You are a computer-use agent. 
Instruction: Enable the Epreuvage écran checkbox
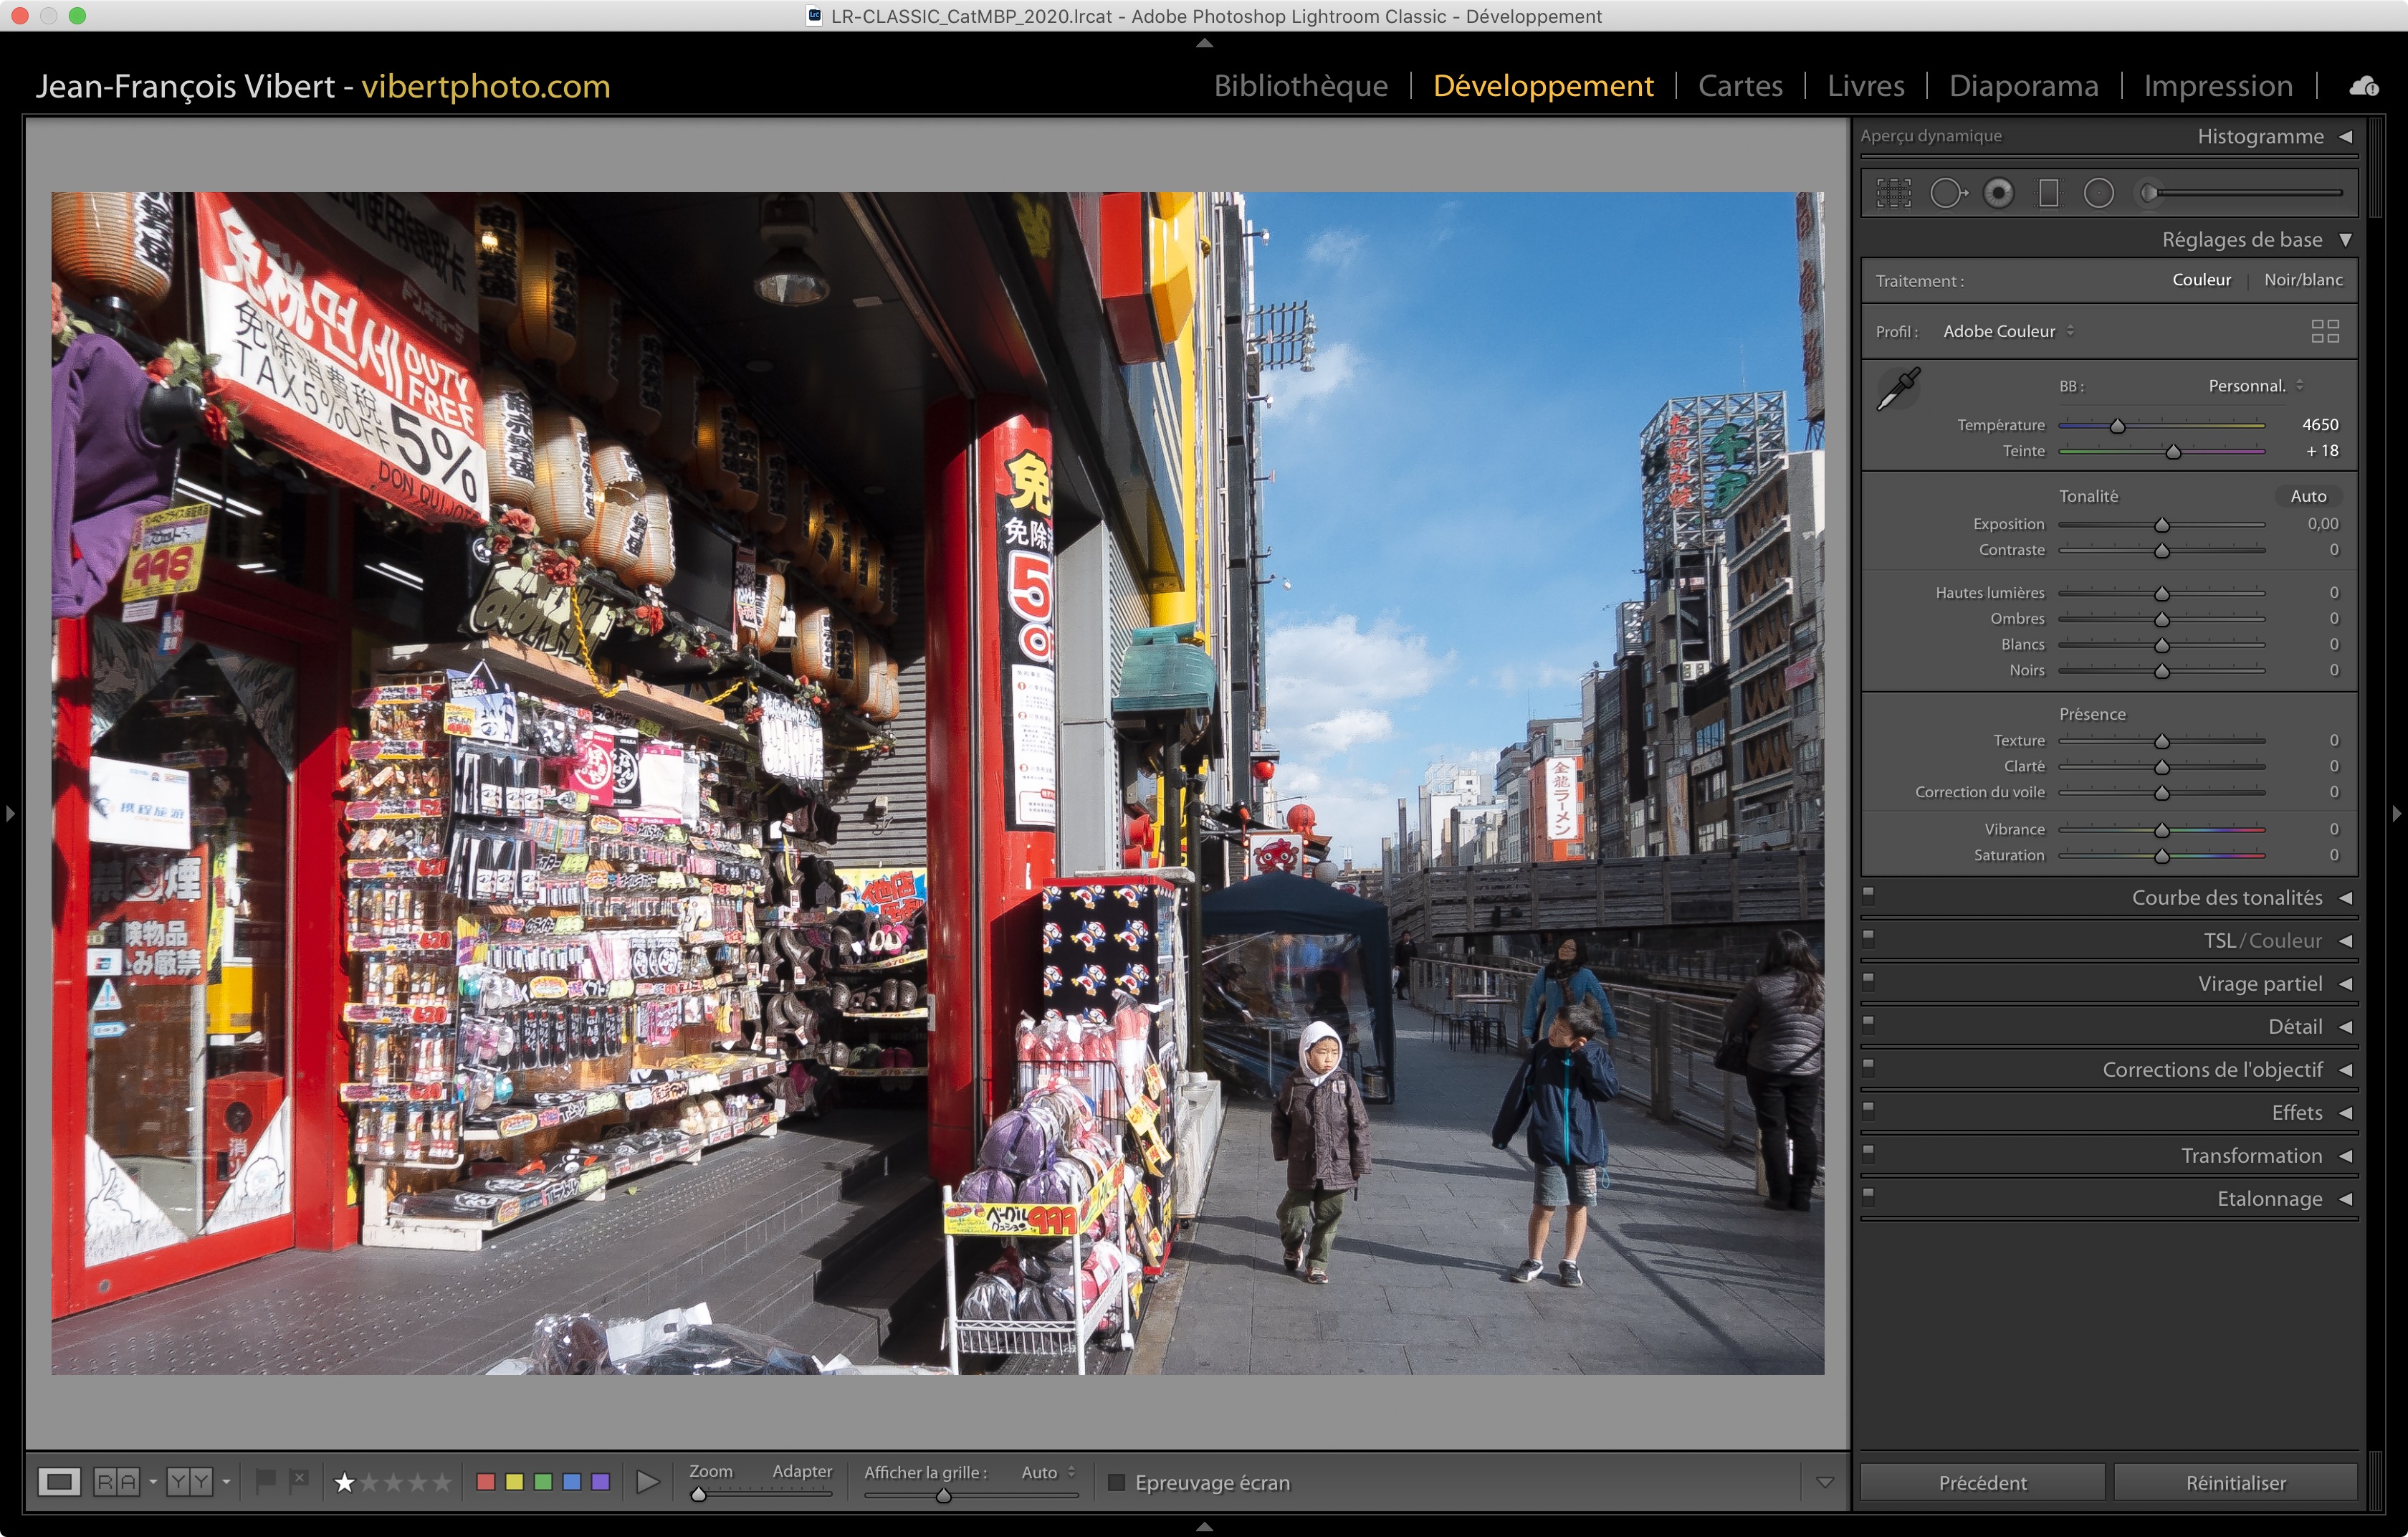coord(1117,1482)
